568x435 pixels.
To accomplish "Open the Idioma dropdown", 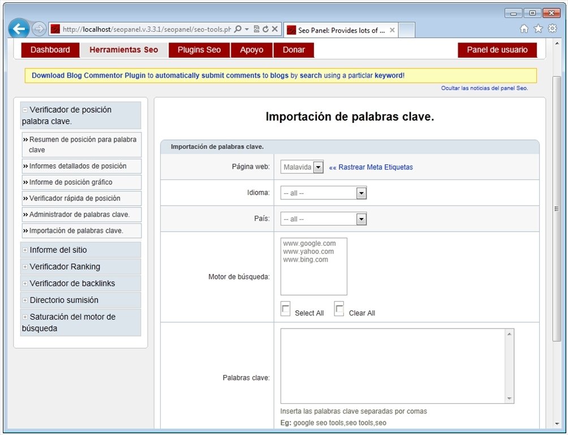I will 324,193.
